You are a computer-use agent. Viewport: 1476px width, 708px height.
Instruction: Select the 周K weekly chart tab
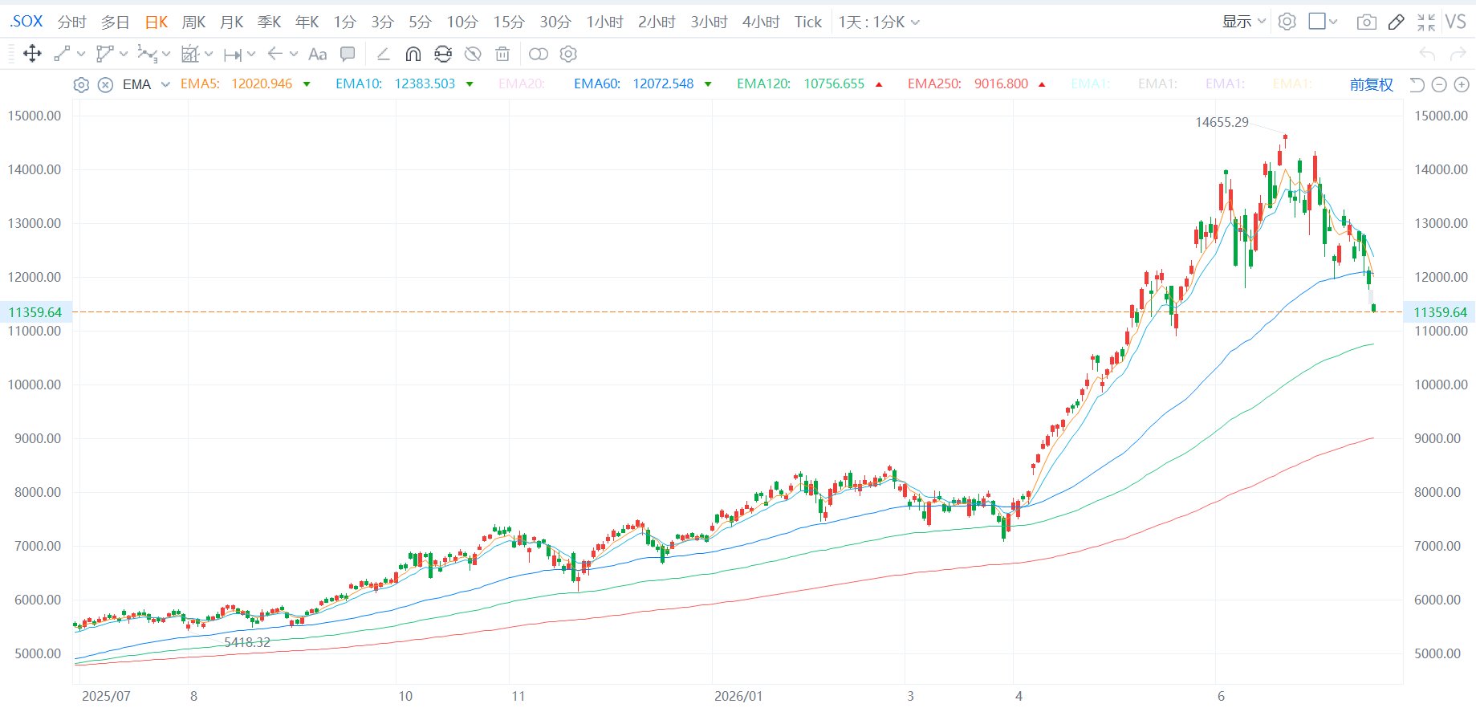pyautogui.click(x=193, y=22)
